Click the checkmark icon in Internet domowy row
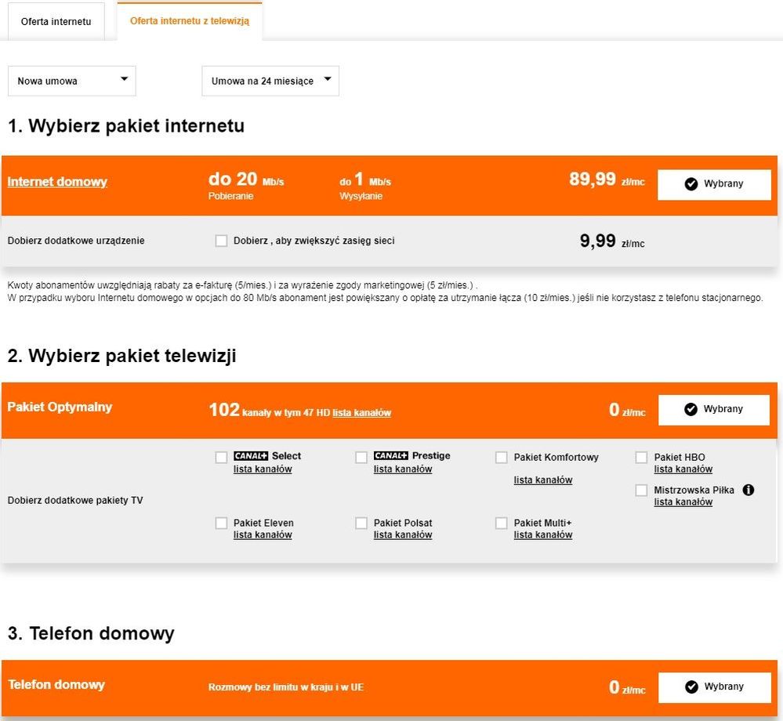This screenshot has height=721, width=783. 691,183
